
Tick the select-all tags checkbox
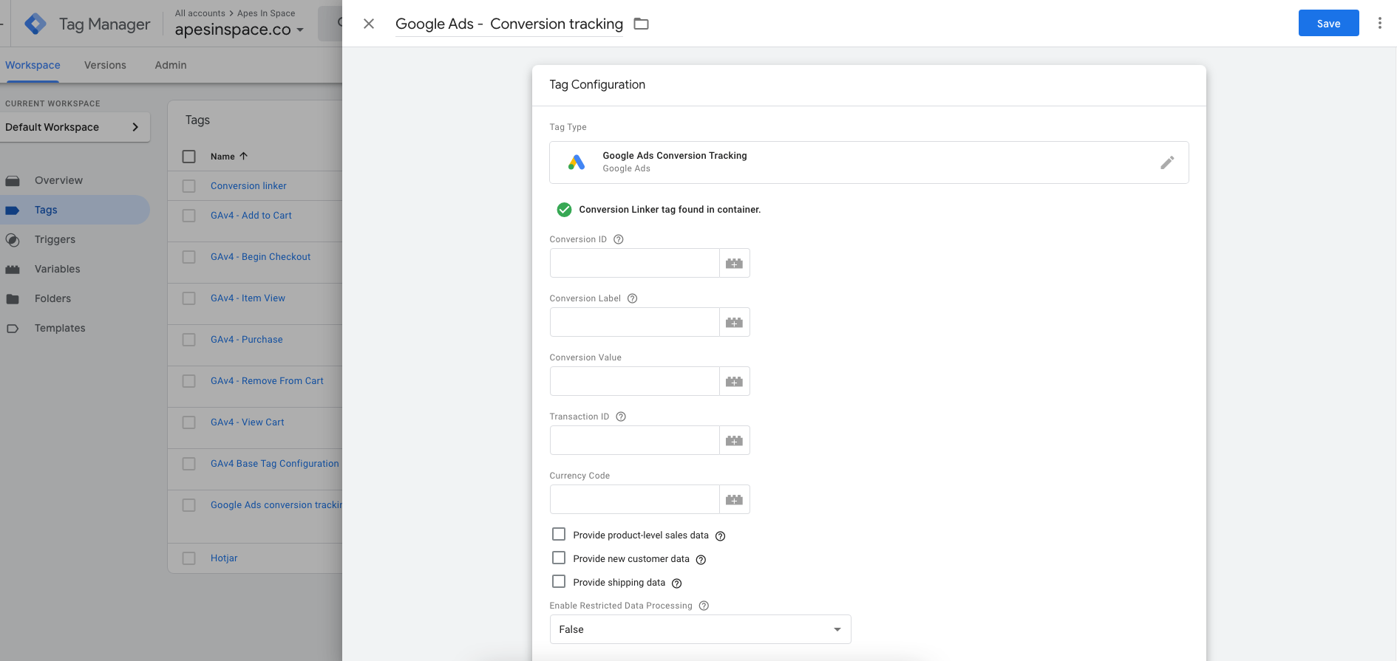(189, 157)
